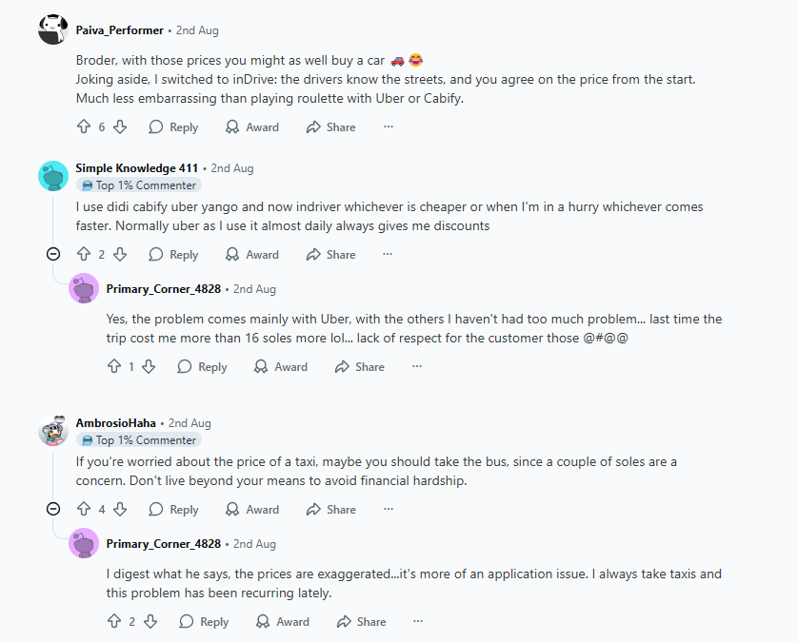
Task: Downvote Primary_Corner_4828's reply about exaggerated prices
Action: pyautogui.click(x=150, y=621)
